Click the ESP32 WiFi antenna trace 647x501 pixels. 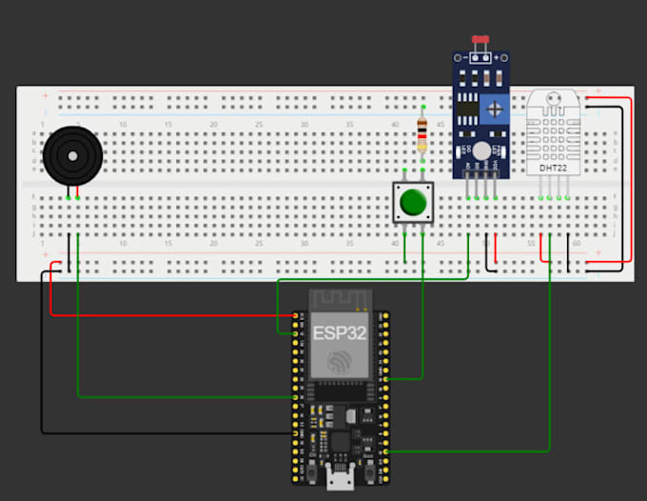[340, 299]
